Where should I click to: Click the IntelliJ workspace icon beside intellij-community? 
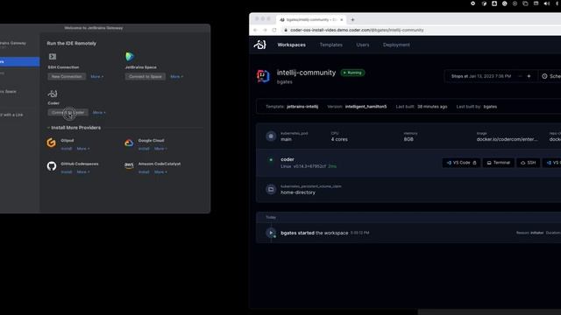tap(263, 76)
